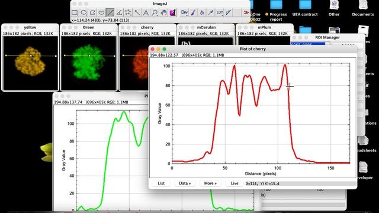Image resolution: width=379 pixels, height=213 pixels.
Task: Select the Arrow tool
Action: point(211,12)
